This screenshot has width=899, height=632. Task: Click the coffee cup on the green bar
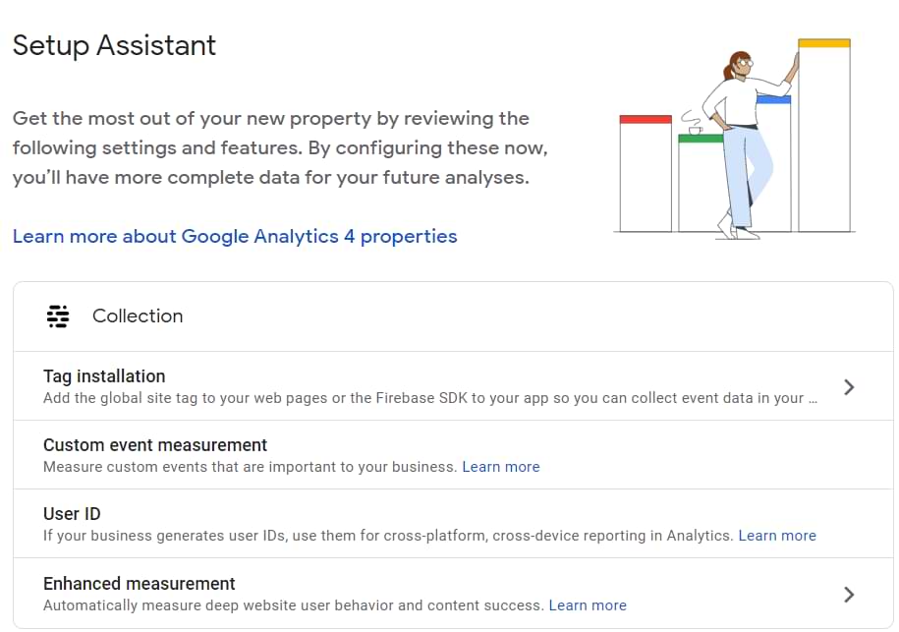tap(695, 130)
